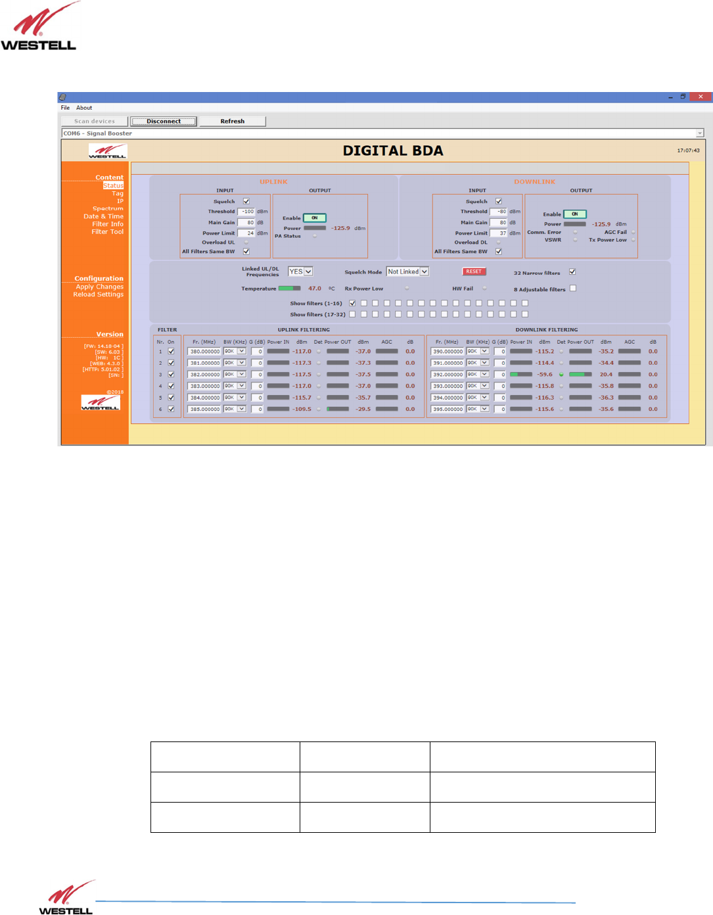Expand the COM6 - Signal Booster device dropdown
The width and height of the screenshot is (713, 915).
point(699,133)
